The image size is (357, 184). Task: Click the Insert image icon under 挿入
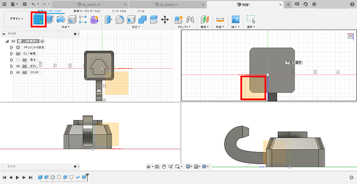[236, 19]
